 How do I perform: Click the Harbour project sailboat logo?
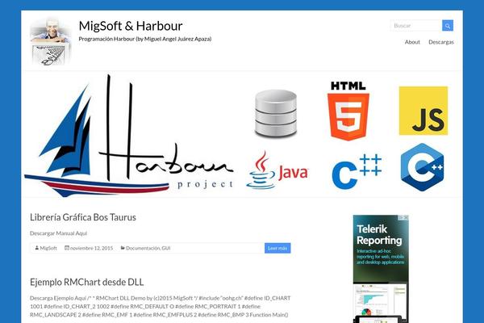click(x=129, y=135)
